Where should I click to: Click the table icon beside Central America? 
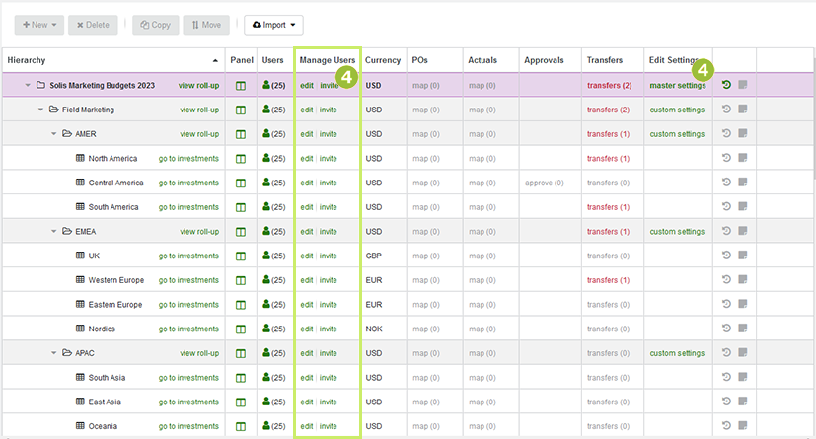pos(80,183)
